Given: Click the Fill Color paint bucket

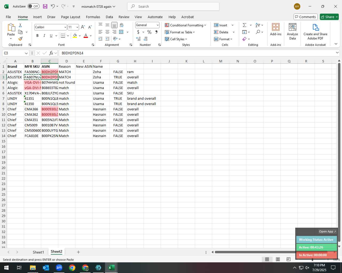Looking at the screenshot, I should coord(75,36).
